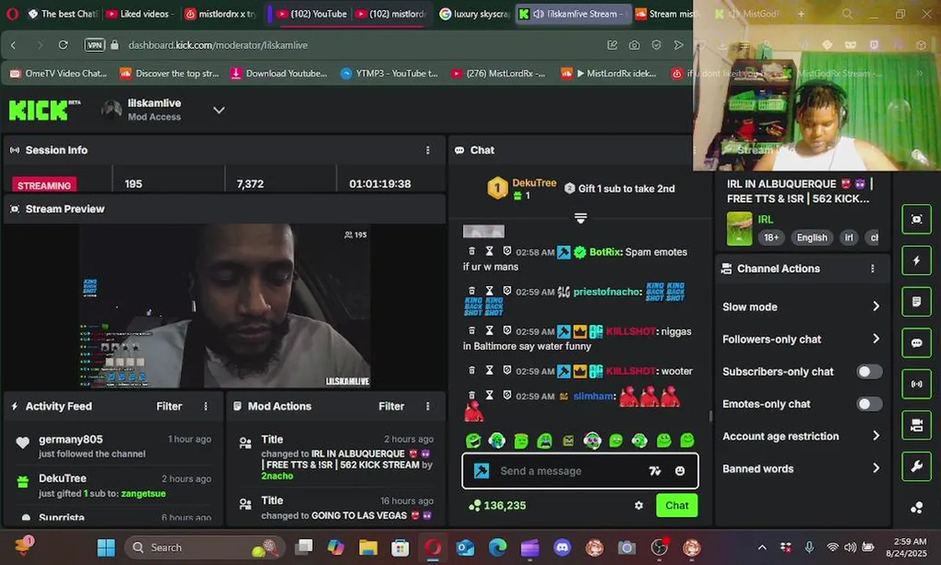Switch to the Liked videos browser tab
The height and width of the screenshot is (565, 941).
click(x=140, y=14)
